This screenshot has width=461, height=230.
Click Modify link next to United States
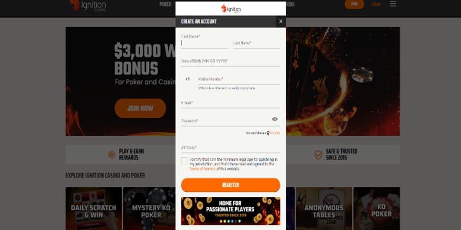275,133
